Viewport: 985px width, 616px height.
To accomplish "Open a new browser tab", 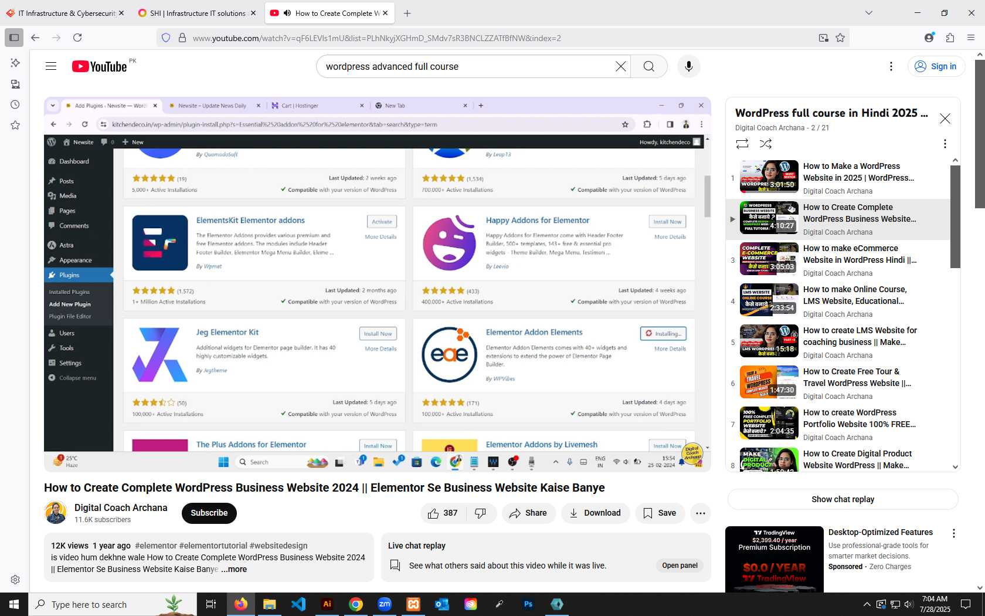I will pyautogui.click(x=407, y=13).
